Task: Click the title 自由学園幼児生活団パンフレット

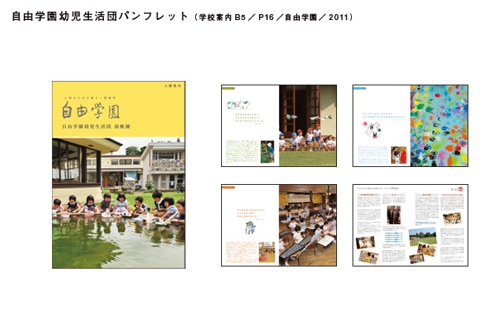Action: pos(100,16)
